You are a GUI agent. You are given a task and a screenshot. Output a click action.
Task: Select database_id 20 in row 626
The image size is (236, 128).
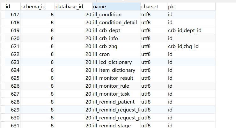pos(73,86)
